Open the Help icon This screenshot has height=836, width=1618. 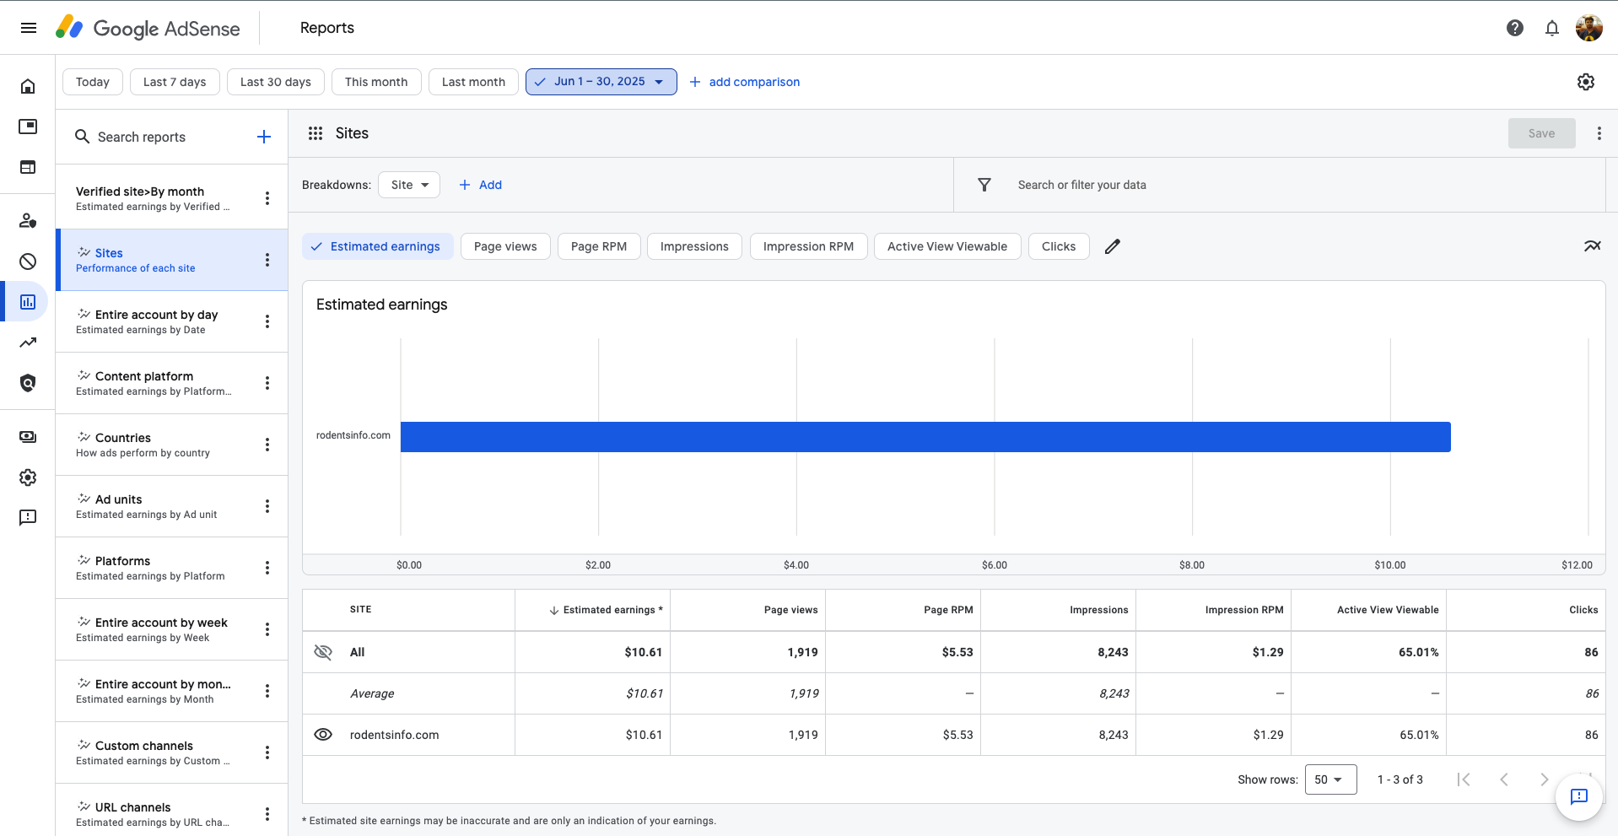(x=1515, y=28)
